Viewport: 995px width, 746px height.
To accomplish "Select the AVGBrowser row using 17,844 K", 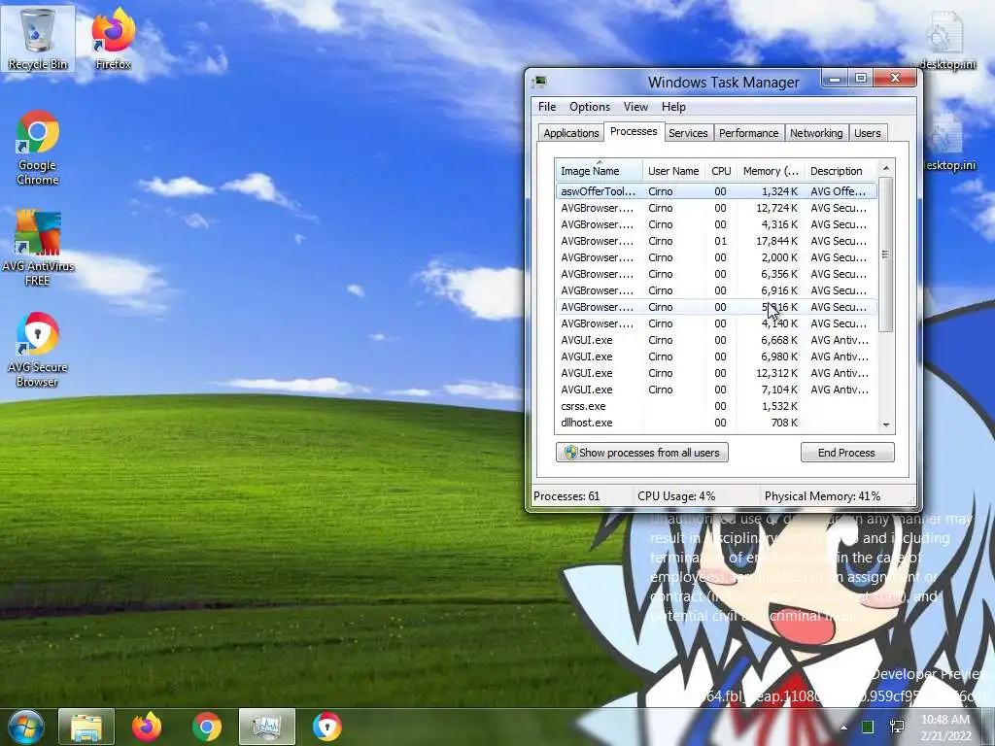I will pyautogui.click(x=716, y=241).
